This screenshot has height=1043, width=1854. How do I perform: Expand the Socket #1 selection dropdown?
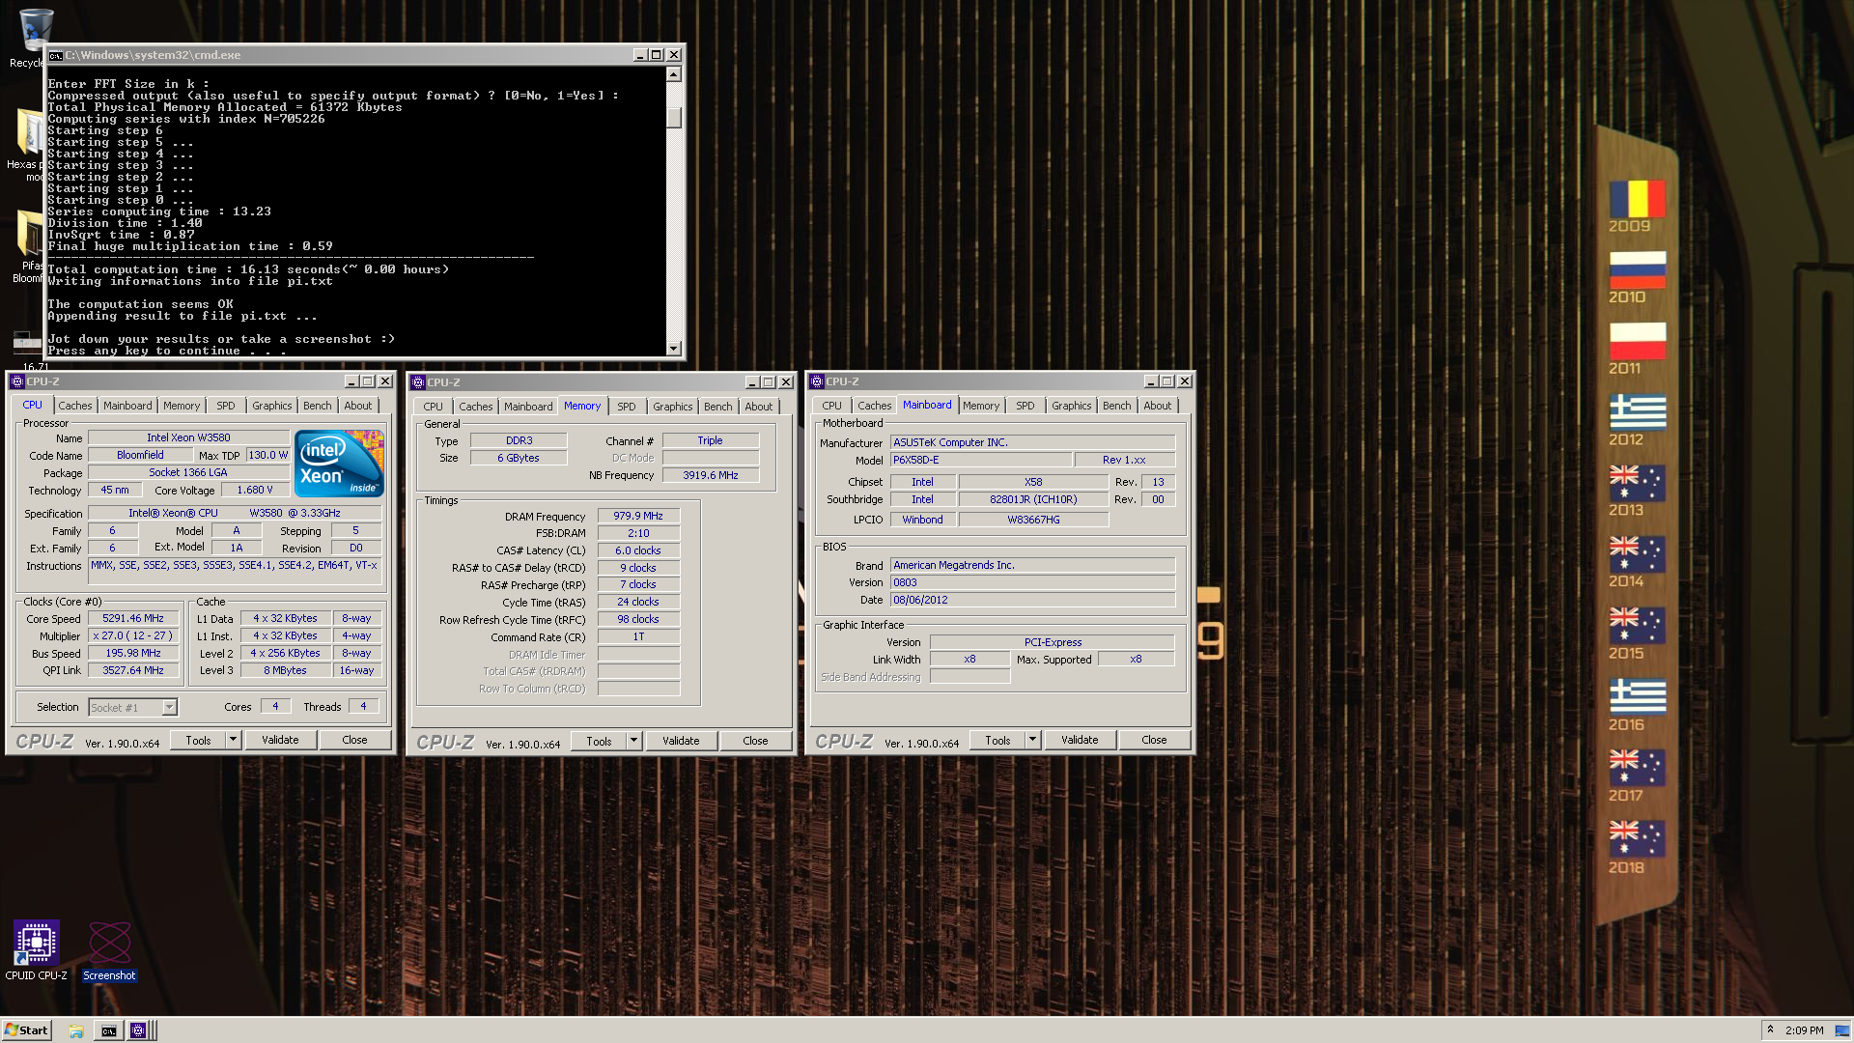[169, 708]
